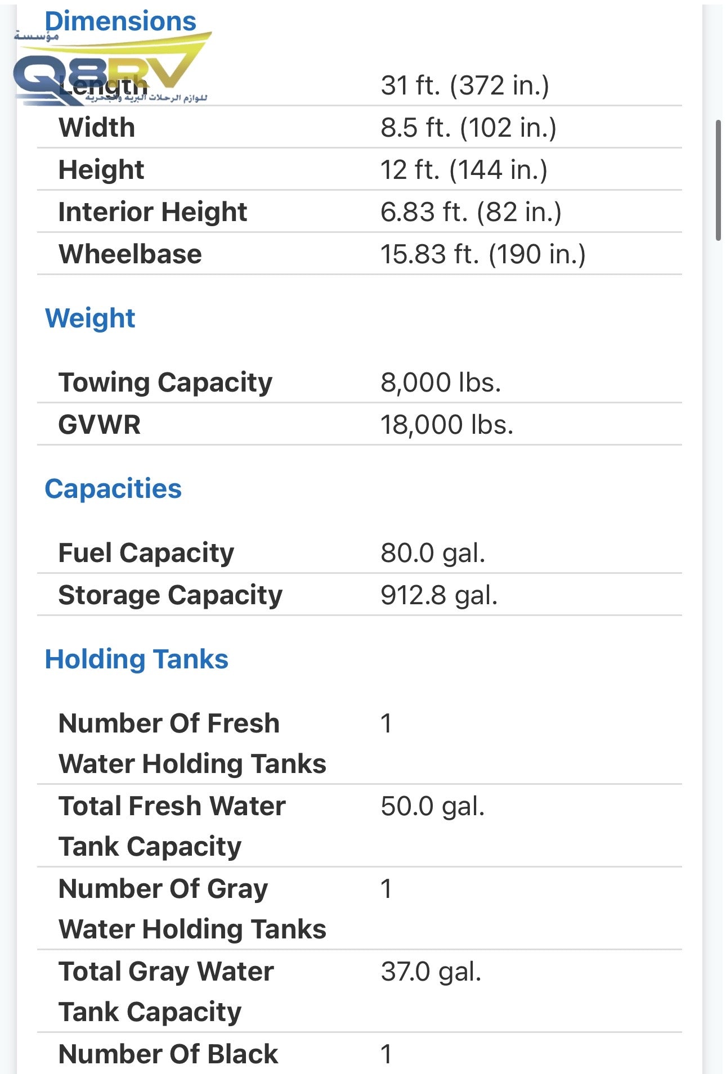The image size is (726, 1074).
Task: Click the 50.0 gal. fresh water value
Action: tap(432, 806)
